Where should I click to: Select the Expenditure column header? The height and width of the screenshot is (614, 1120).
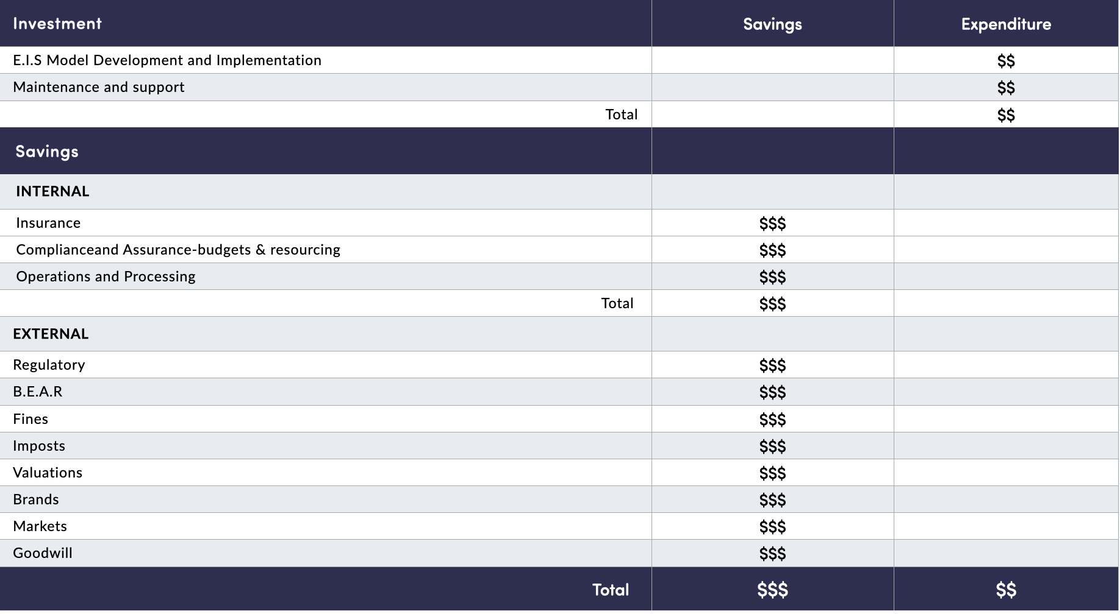click(1006, 24)
